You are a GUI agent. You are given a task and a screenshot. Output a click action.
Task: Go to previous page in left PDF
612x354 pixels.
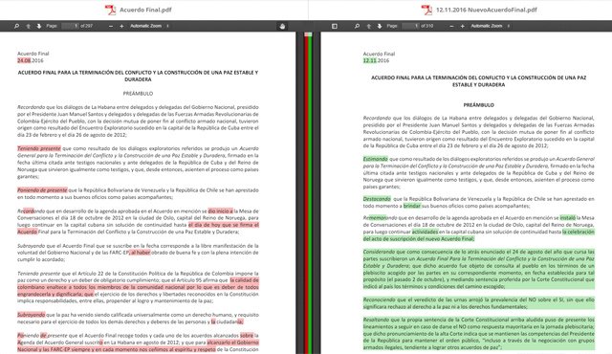(28, 26)
